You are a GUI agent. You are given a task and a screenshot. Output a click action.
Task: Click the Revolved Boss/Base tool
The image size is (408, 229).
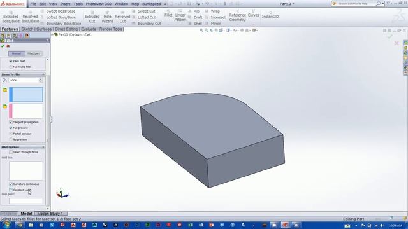(30, 17)
